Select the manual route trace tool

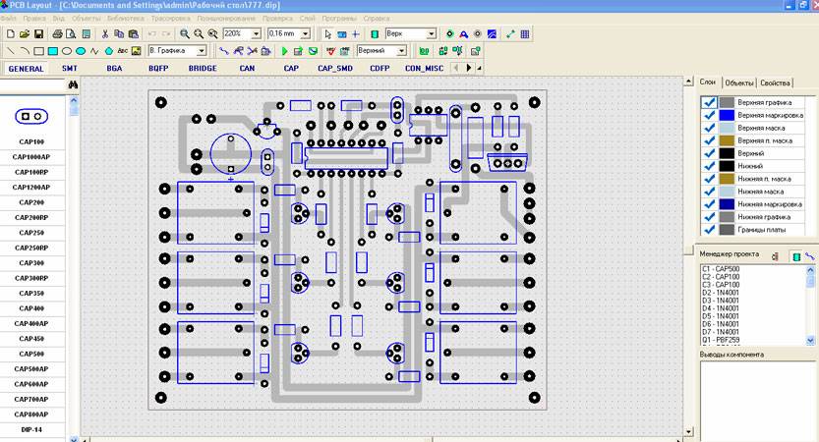224,51
